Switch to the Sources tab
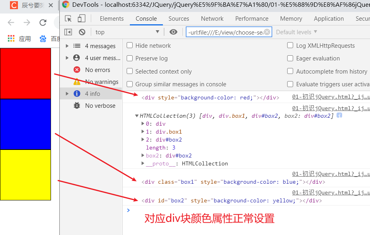 179,19
